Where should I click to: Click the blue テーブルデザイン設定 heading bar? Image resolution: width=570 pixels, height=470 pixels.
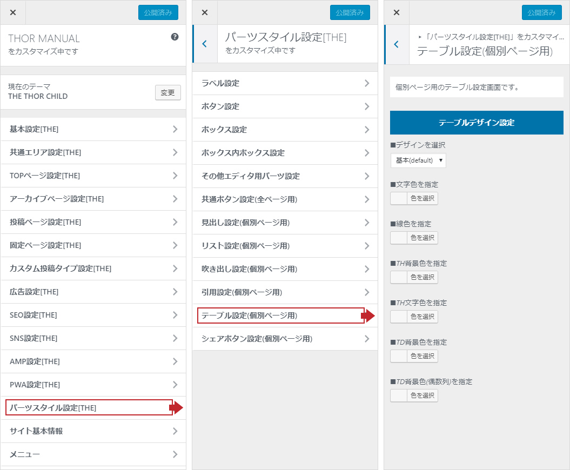pos(477,123)
